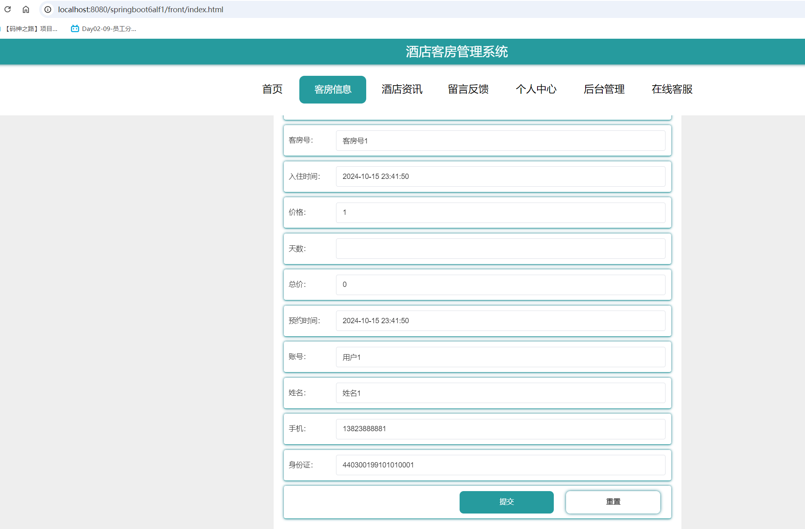Navigate to 留言反馈 section
Viewport: 805px width, 529px height.
coord(468,89)
